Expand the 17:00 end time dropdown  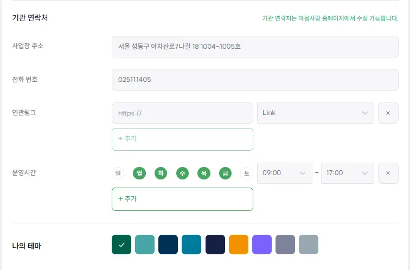point(347,173)
